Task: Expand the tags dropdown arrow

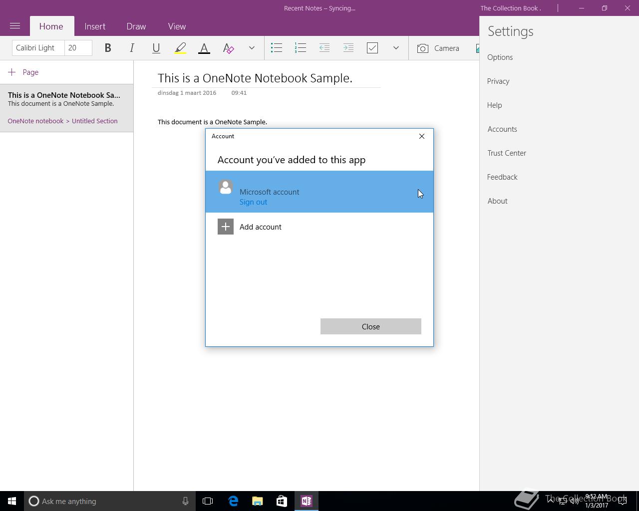Action: click(396, 48)
